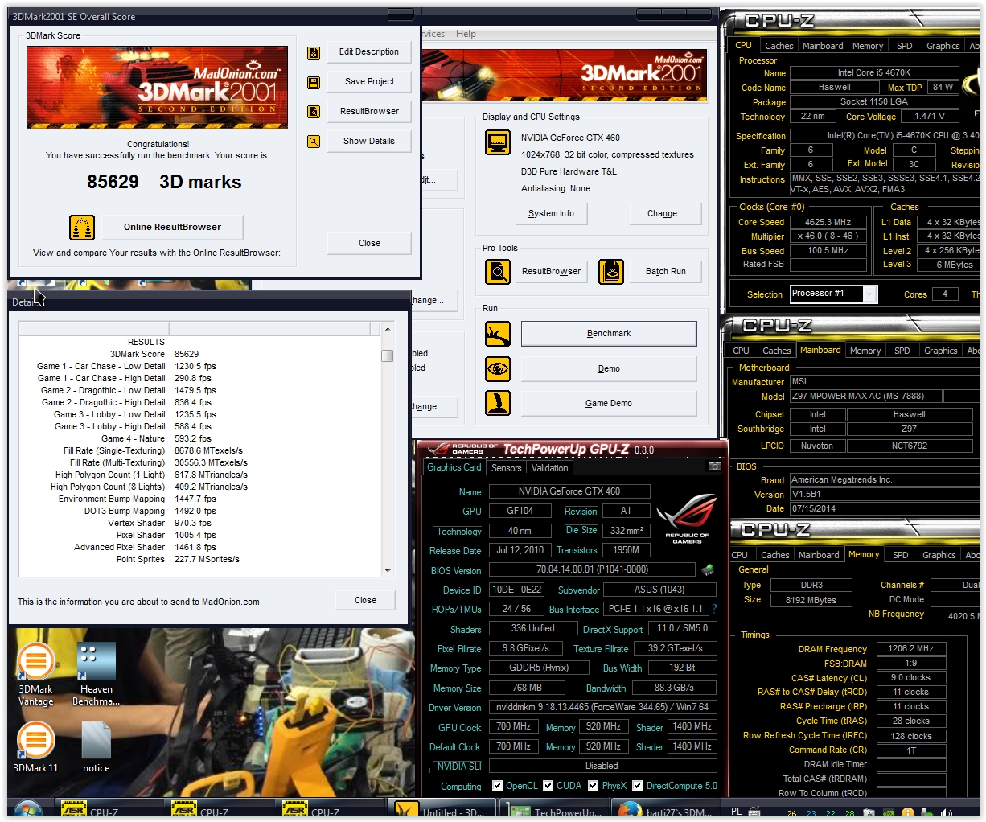Viewport: 986px width, 822px height.
Task: Click the icon beside the Benchmark button
Action: pos(498,334)
